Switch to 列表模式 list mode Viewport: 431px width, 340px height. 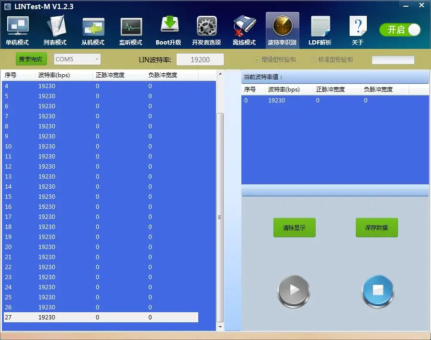[x=55, y=31]
